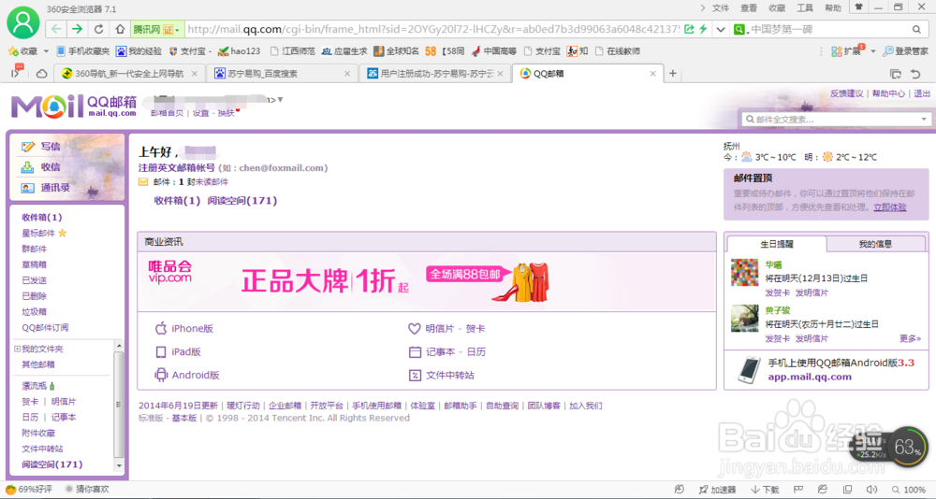Click sidebar scrollbar down arrow
This screenshot has height=499, width=936.
(119, 465)
